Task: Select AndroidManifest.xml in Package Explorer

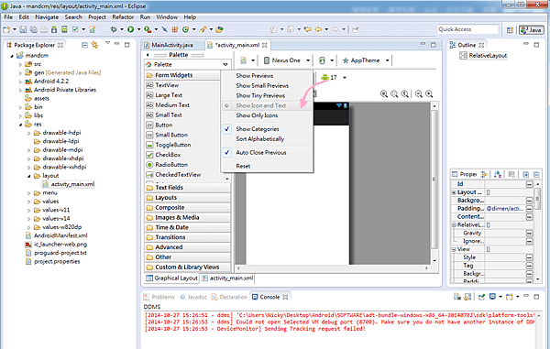Action: [60, 235]
